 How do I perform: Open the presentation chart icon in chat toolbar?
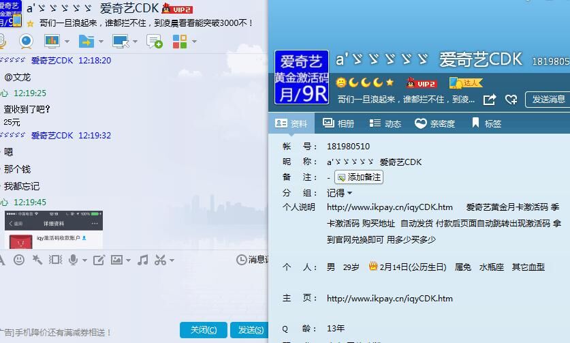pos(52,41)
